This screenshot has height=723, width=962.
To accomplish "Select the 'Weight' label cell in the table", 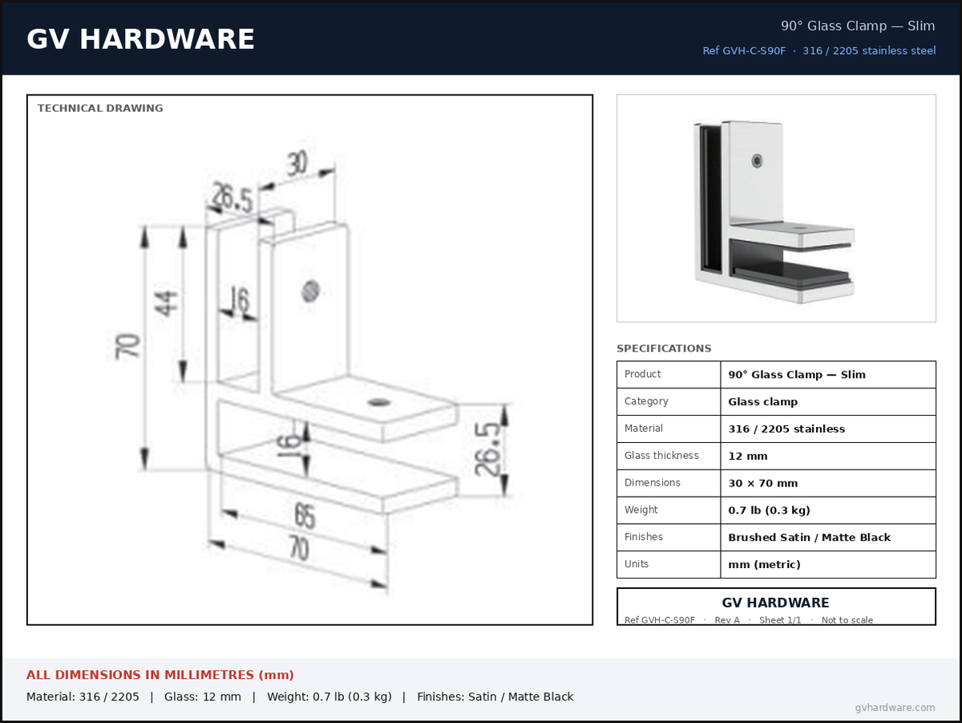I will pos(669,510).
